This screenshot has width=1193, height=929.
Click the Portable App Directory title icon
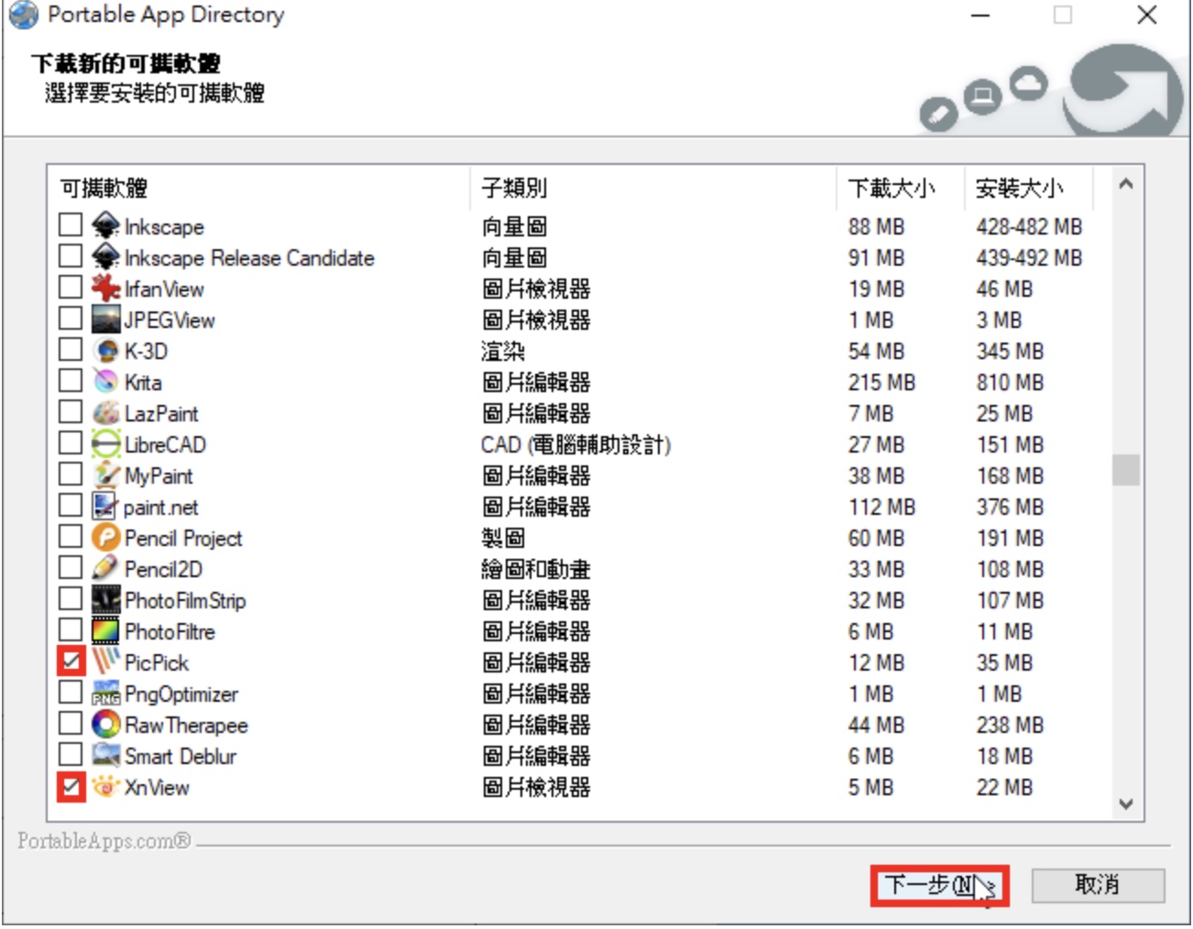point(23,15)
